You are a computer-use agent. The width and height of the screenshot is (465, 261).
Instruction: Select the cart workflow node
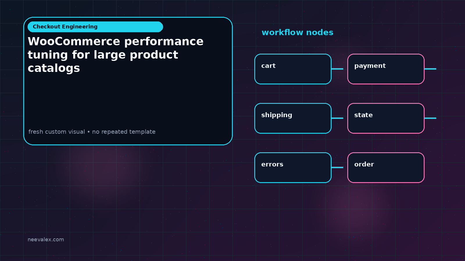pos(293,69)
